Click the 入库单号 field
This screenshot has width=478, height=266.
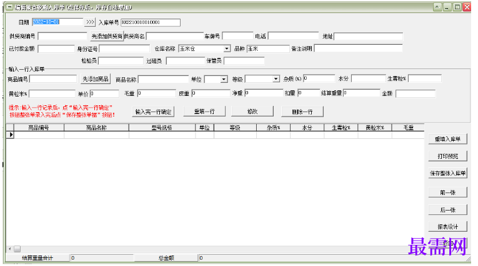(151, 22)
